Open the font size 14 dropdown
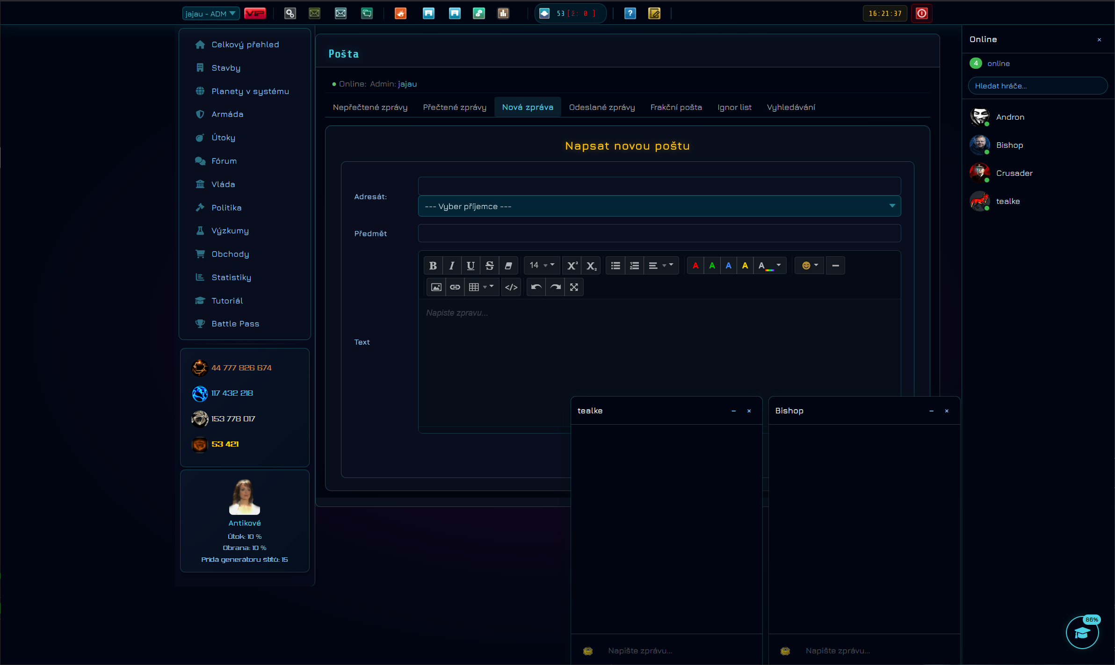The height and width of the screenshot is (665, 1115). point(541,266)
